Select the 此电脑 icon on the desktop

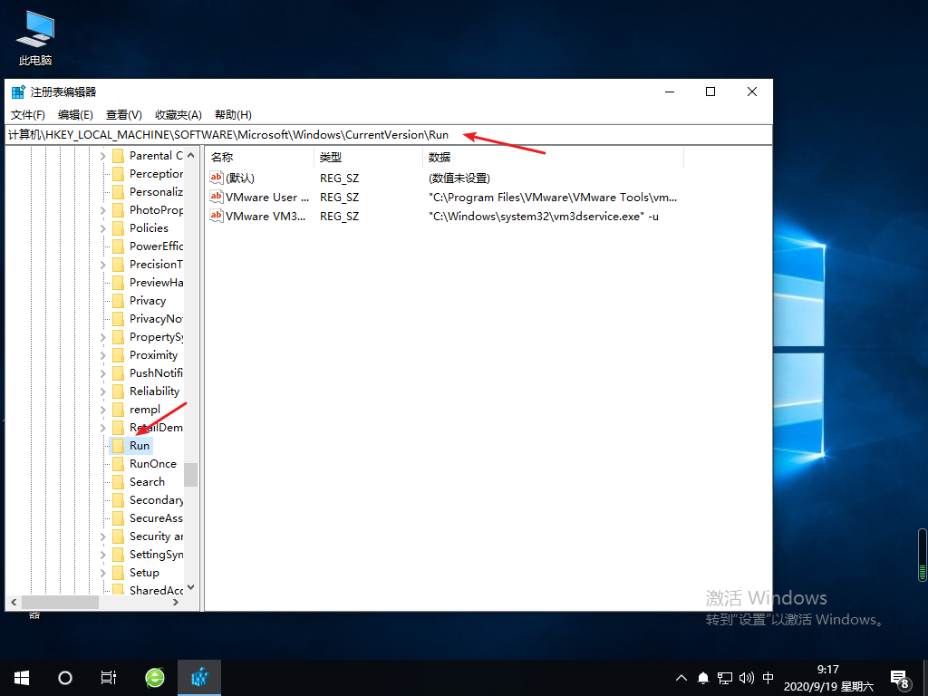point(34,27)
